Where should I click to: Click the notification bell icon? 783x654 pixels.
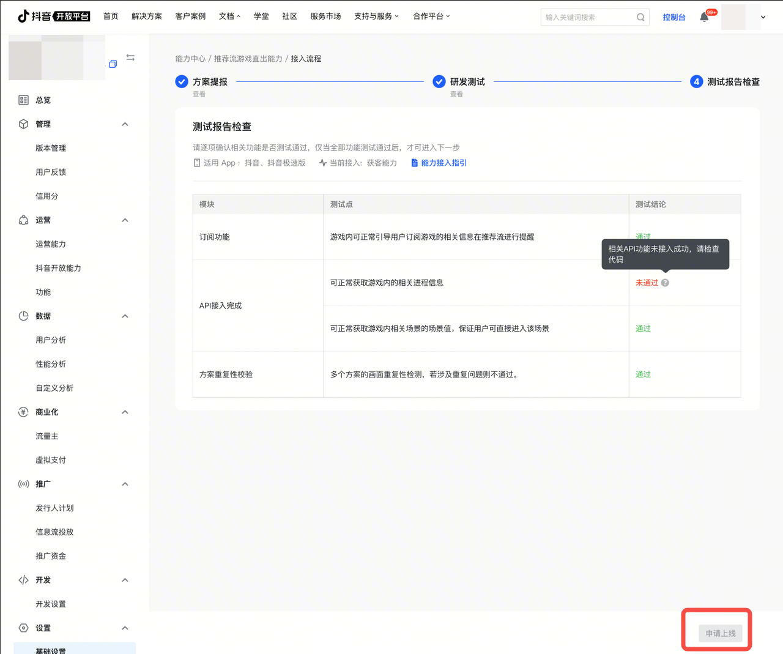(704, 17)
